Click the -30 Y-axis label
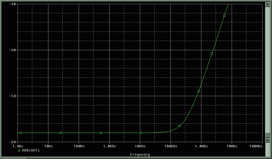Image resolution: width=272 pixels, height=159 pixels. coord(12,4)
